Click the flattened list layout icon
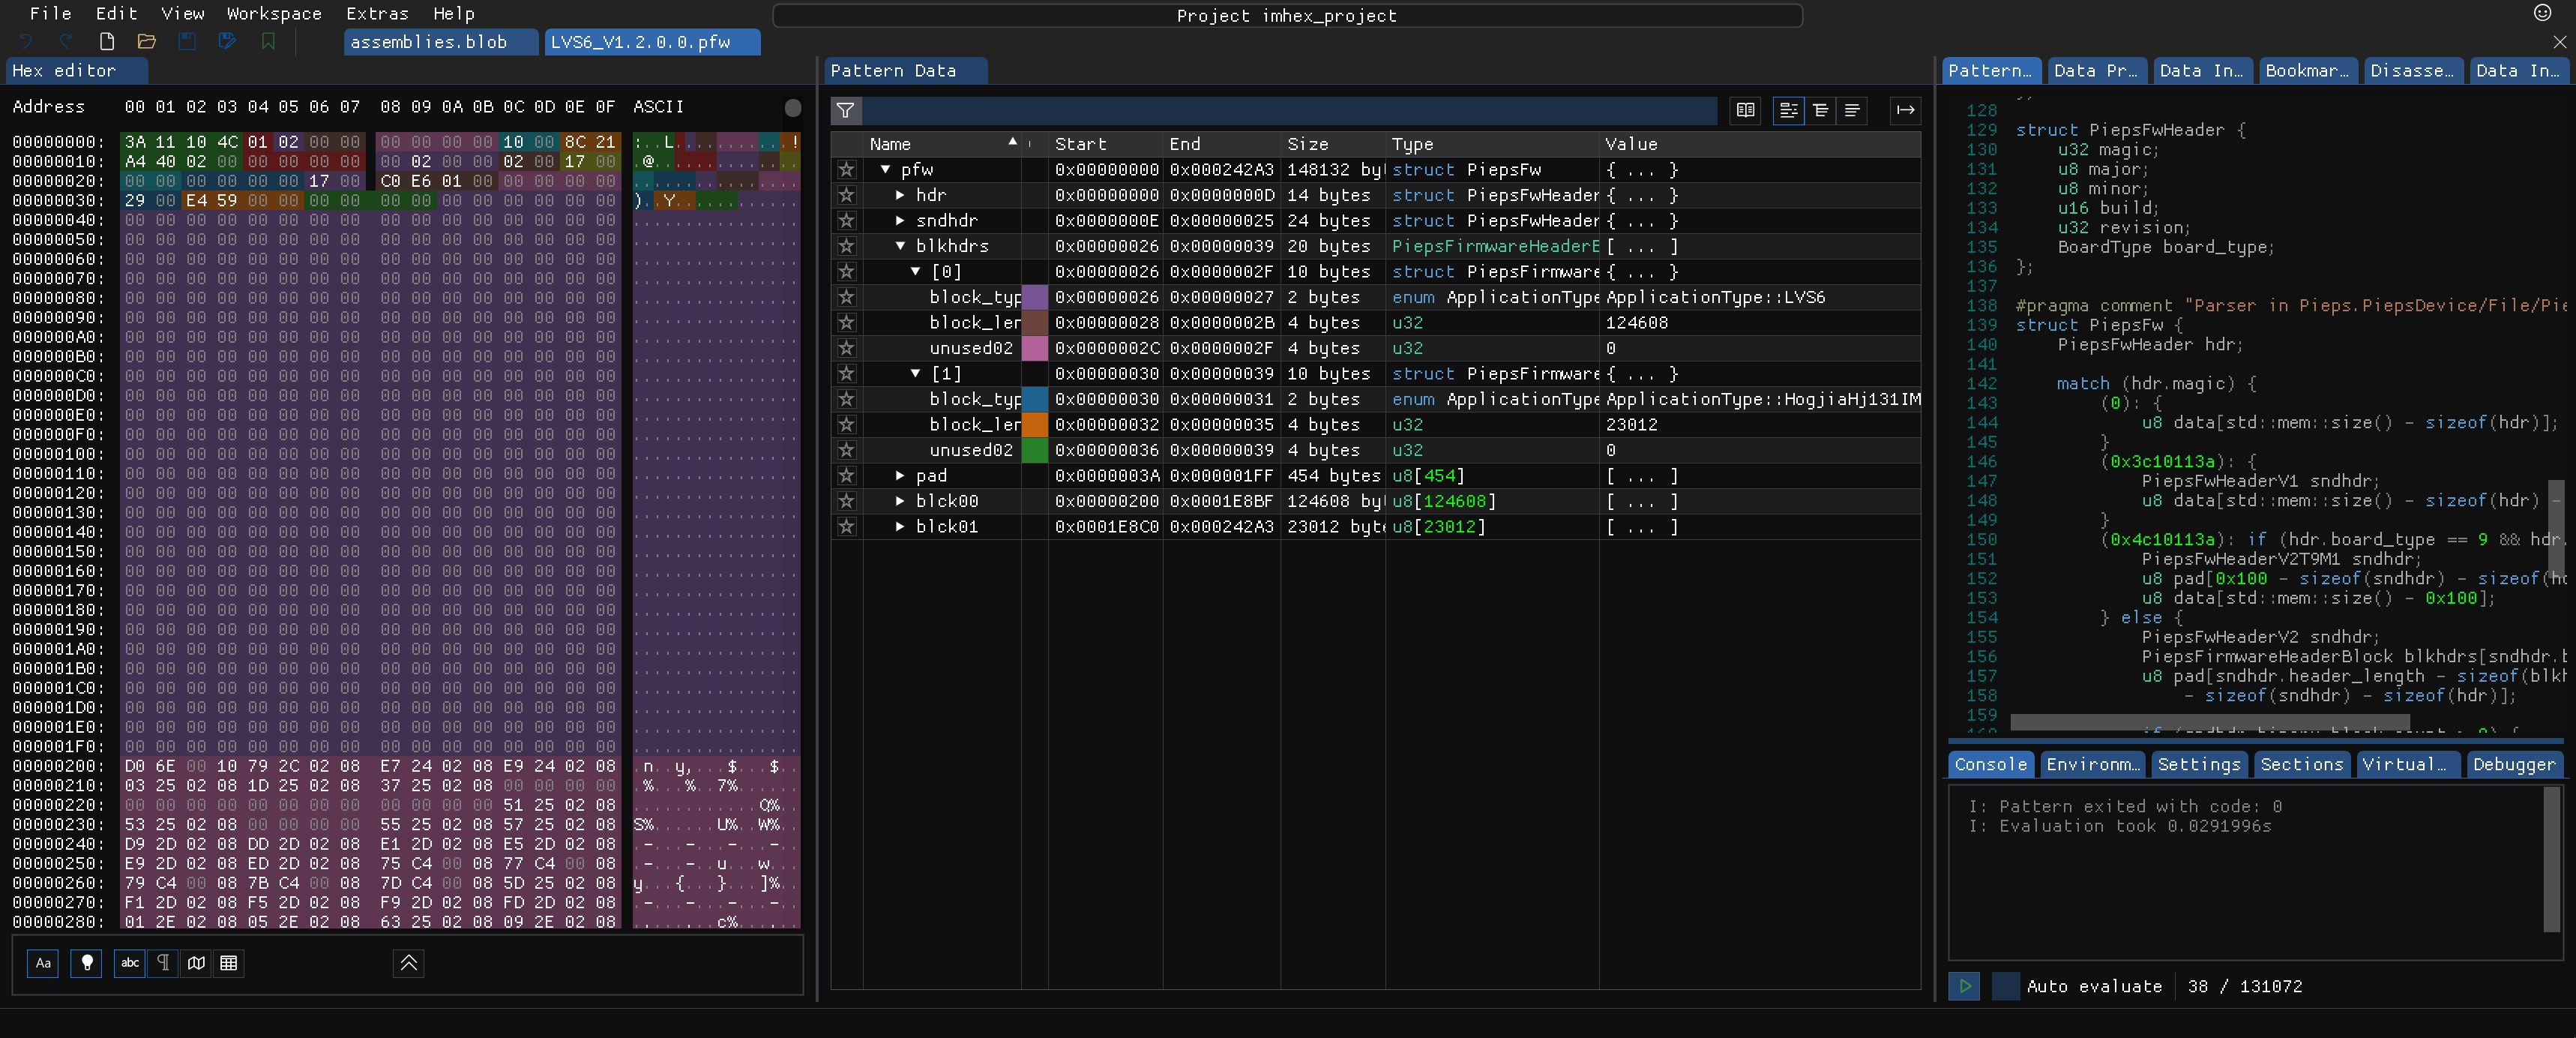 click(x=1852, y=110)
